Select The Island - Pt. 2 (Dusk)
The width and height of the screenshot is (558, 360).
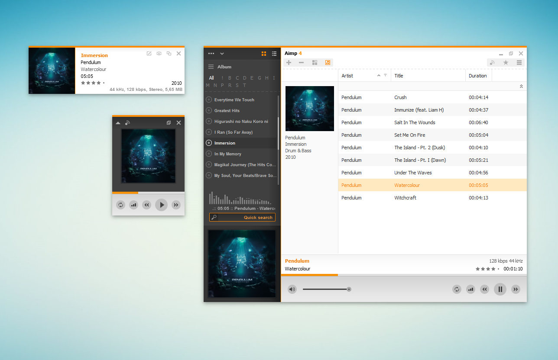click(432, 148)
